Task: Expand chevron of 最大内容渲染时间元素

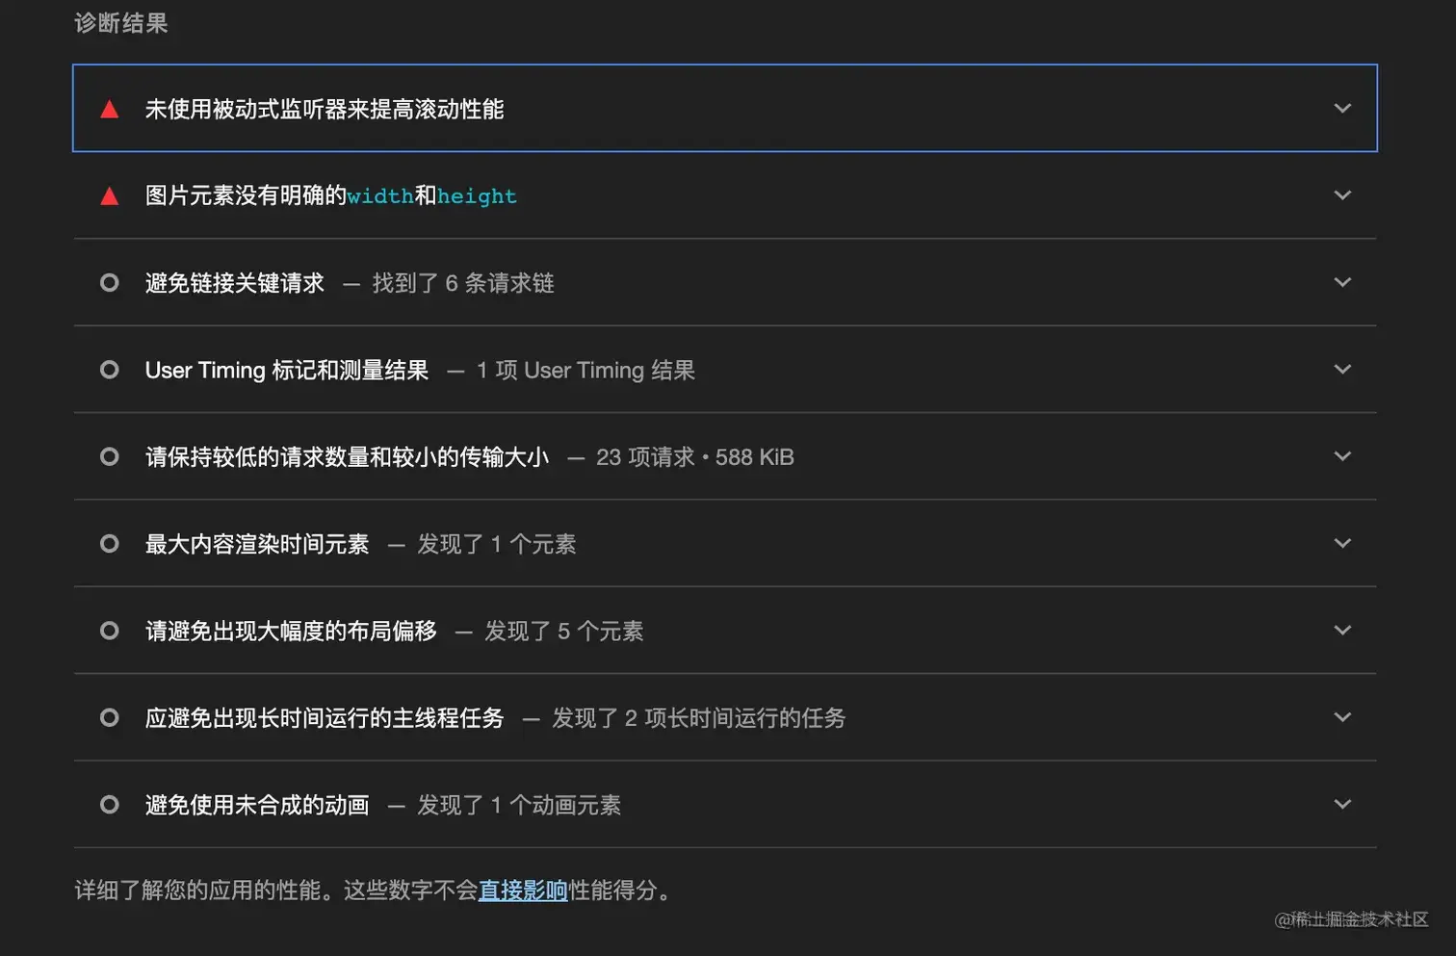Action: click(x=1342, y=543)
